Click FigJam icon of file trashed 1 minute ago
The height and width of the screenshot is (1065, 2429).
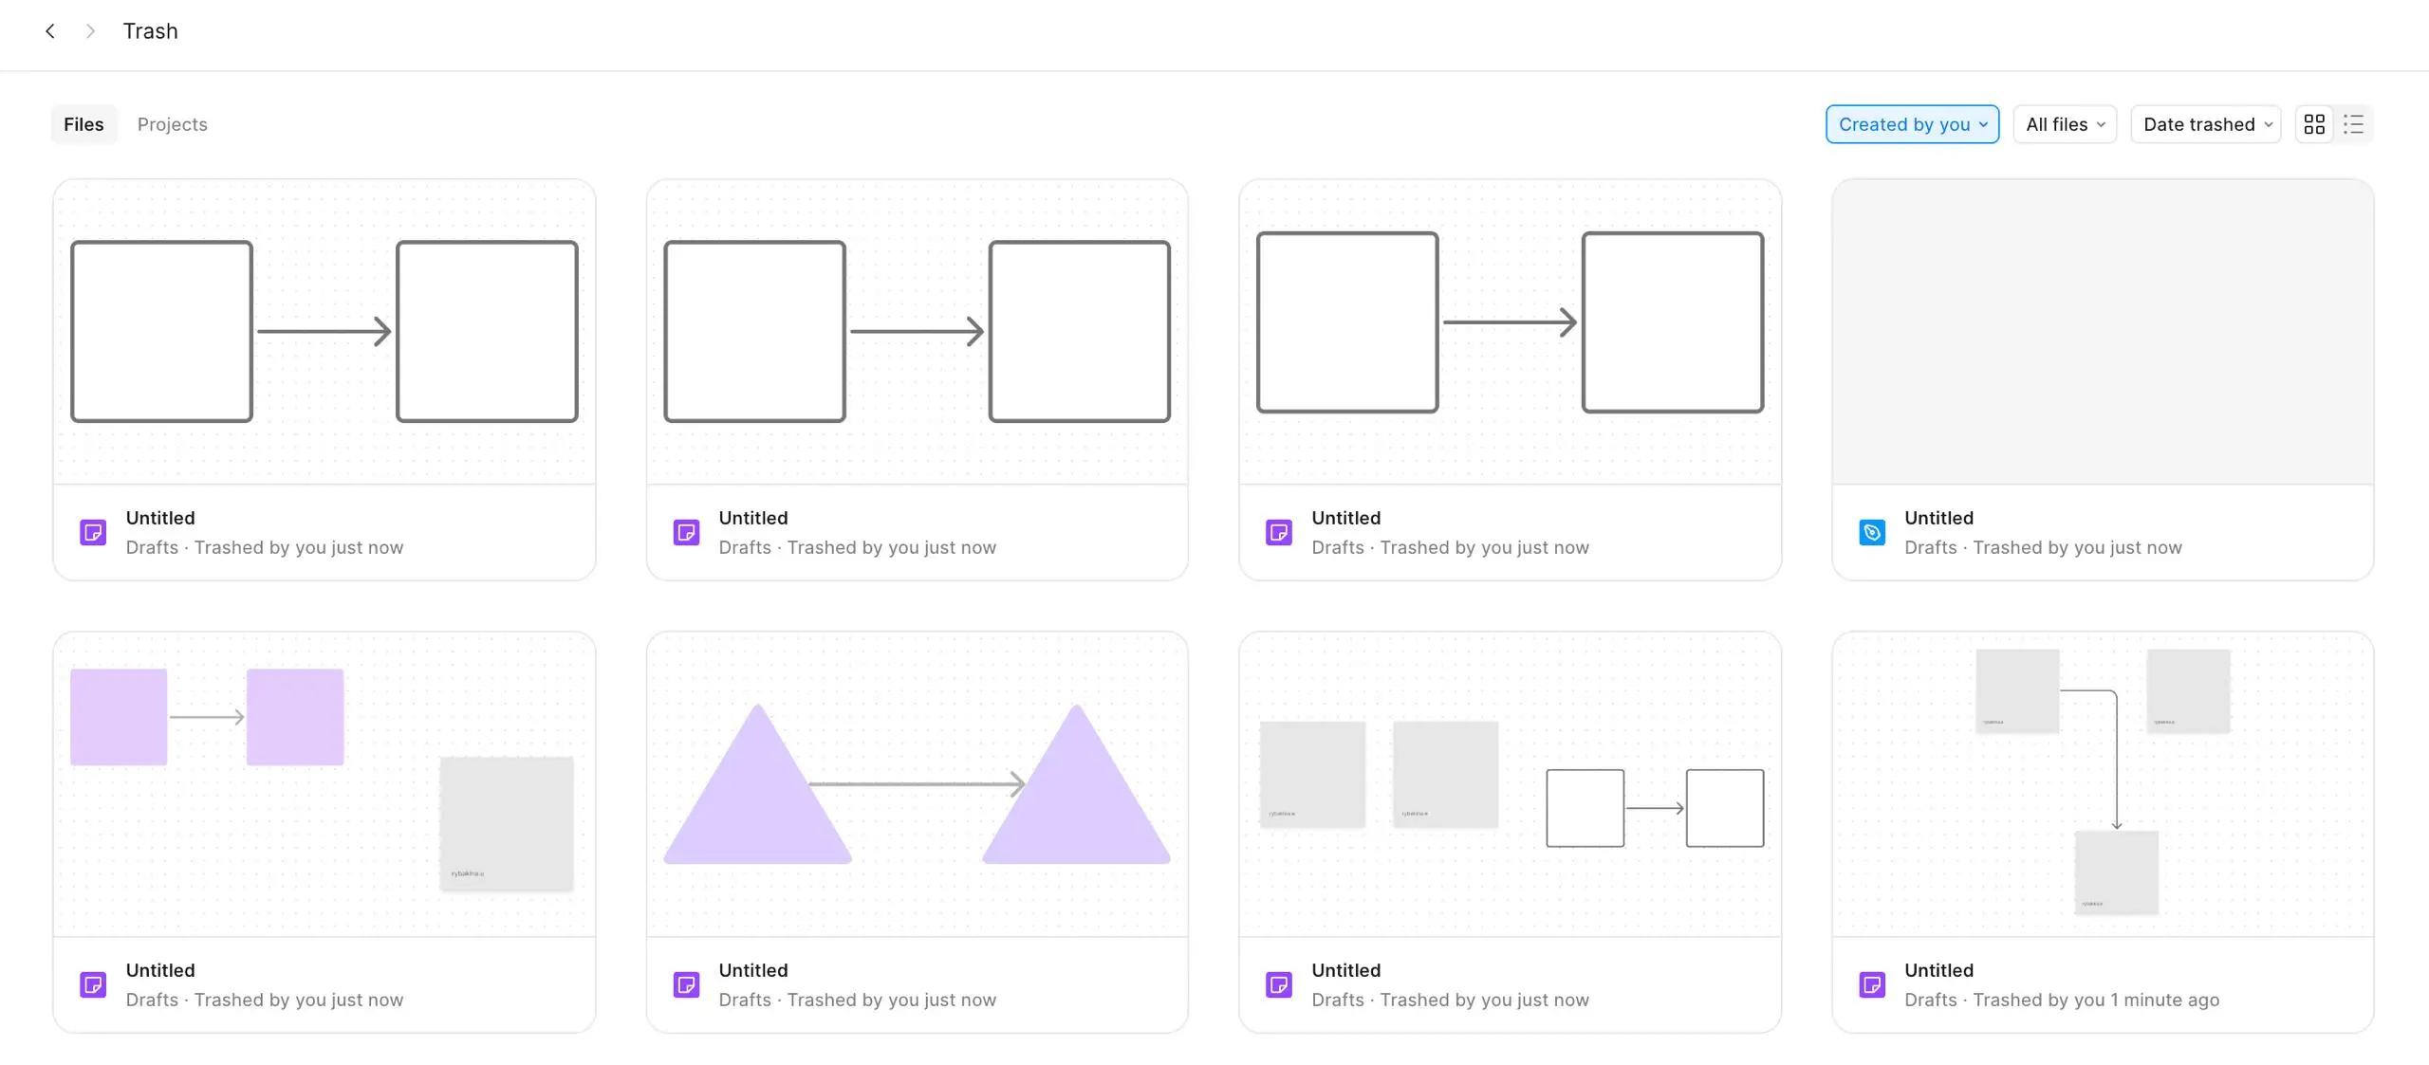click(x=1872, y=984)
